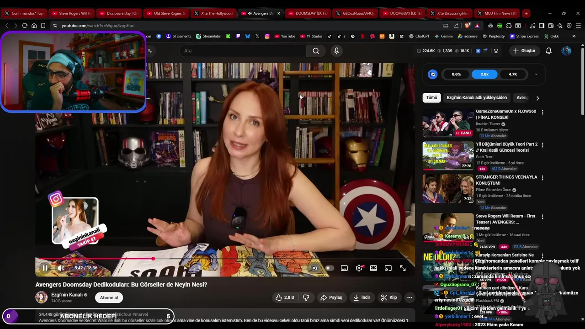
Task: Expand the vidIQ stats bar chevron
Action: point(536,74)
